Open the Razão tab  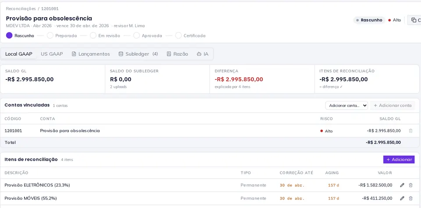[177, 54]
